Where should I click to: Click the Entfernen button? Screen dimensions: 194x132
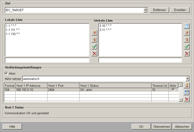pyautogui.click(x=159, y=10)
